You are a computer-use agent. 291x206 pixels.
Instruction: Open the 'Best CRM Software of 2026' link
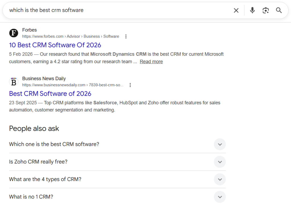(50, 94)
